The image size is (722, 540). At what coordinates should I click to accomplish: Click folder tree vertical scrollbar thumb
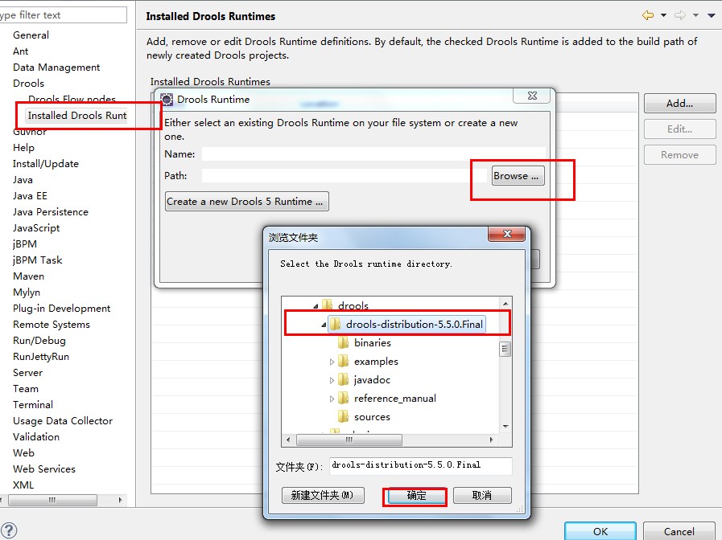pyautogui.click(x=505, y=349)
